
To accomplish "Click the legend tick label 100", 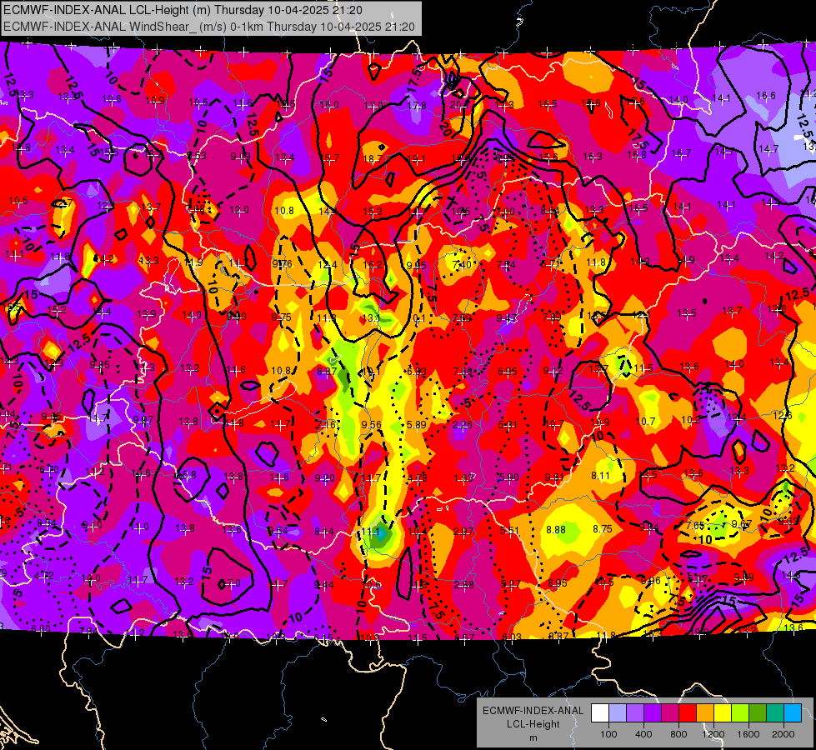I will click(608, 734).
